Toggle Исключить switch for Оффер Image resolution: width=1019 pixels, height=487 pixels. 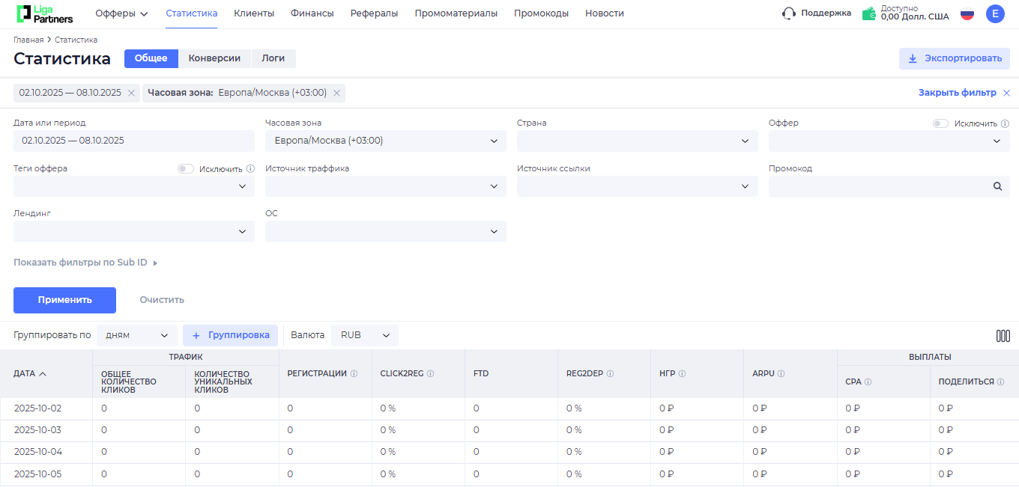click(x=940, y=123)
